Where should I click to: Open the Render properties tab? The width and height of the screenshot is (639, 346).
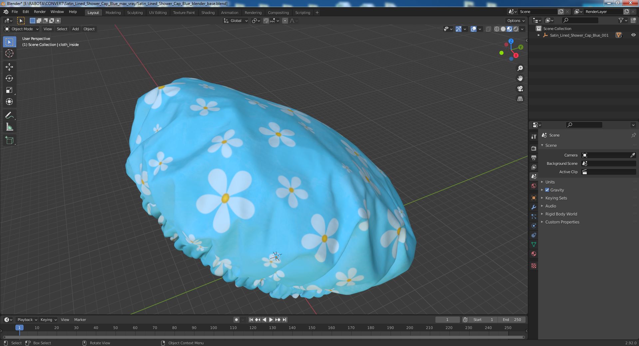534,148
